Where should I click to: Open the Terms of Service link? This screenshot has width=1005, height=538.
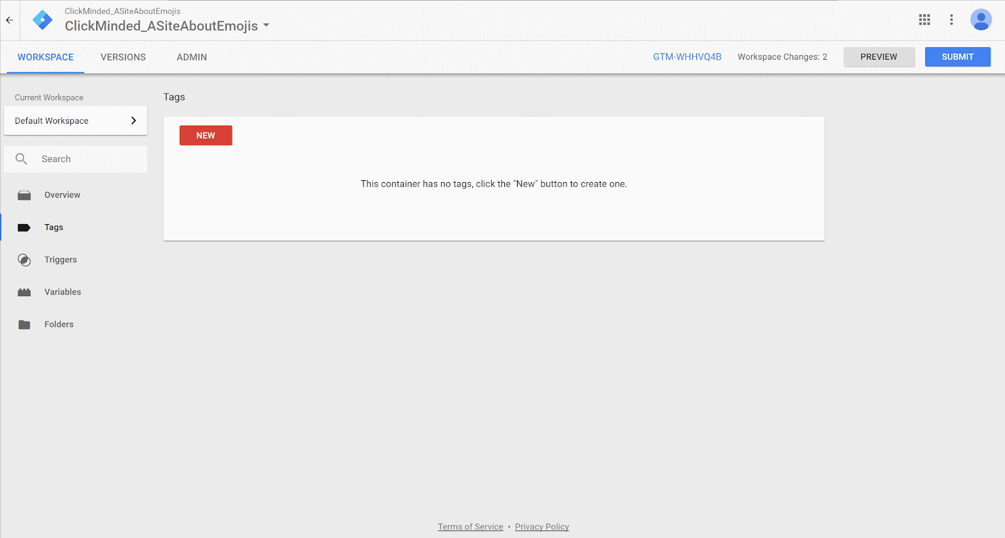click(470, 527)
